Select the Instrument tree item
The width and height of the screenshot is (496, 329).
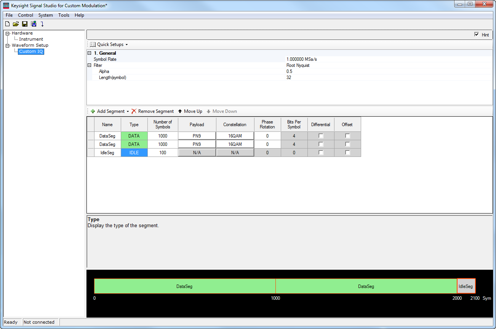tap(31, 39)
